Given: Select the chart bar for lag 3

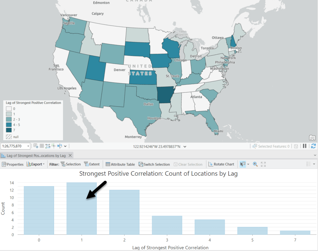Looking at the screenshot, I should click(167, 225).
